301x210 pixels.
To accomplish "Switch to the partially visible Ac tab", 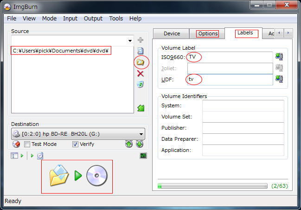I will pyautogui.click(x=269, y=33).
